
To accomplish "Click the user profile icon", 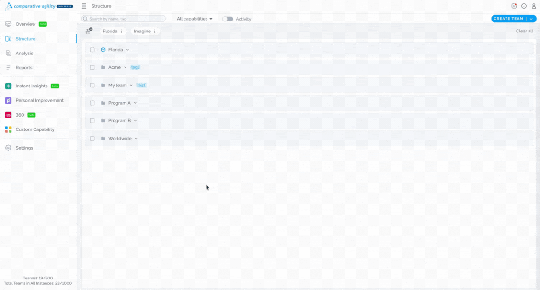I will coord(534,6).
